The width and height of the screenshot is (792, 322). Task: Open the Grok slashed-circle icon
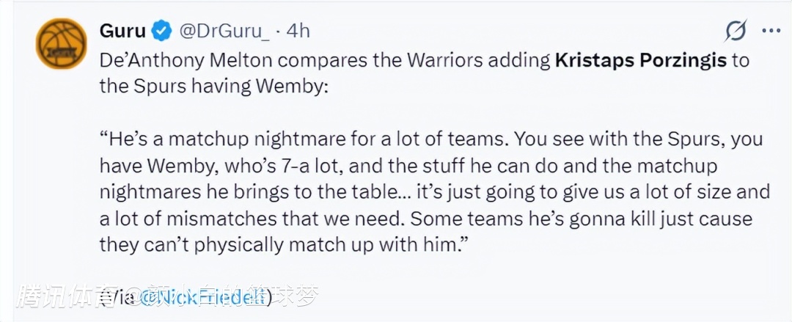736,31
